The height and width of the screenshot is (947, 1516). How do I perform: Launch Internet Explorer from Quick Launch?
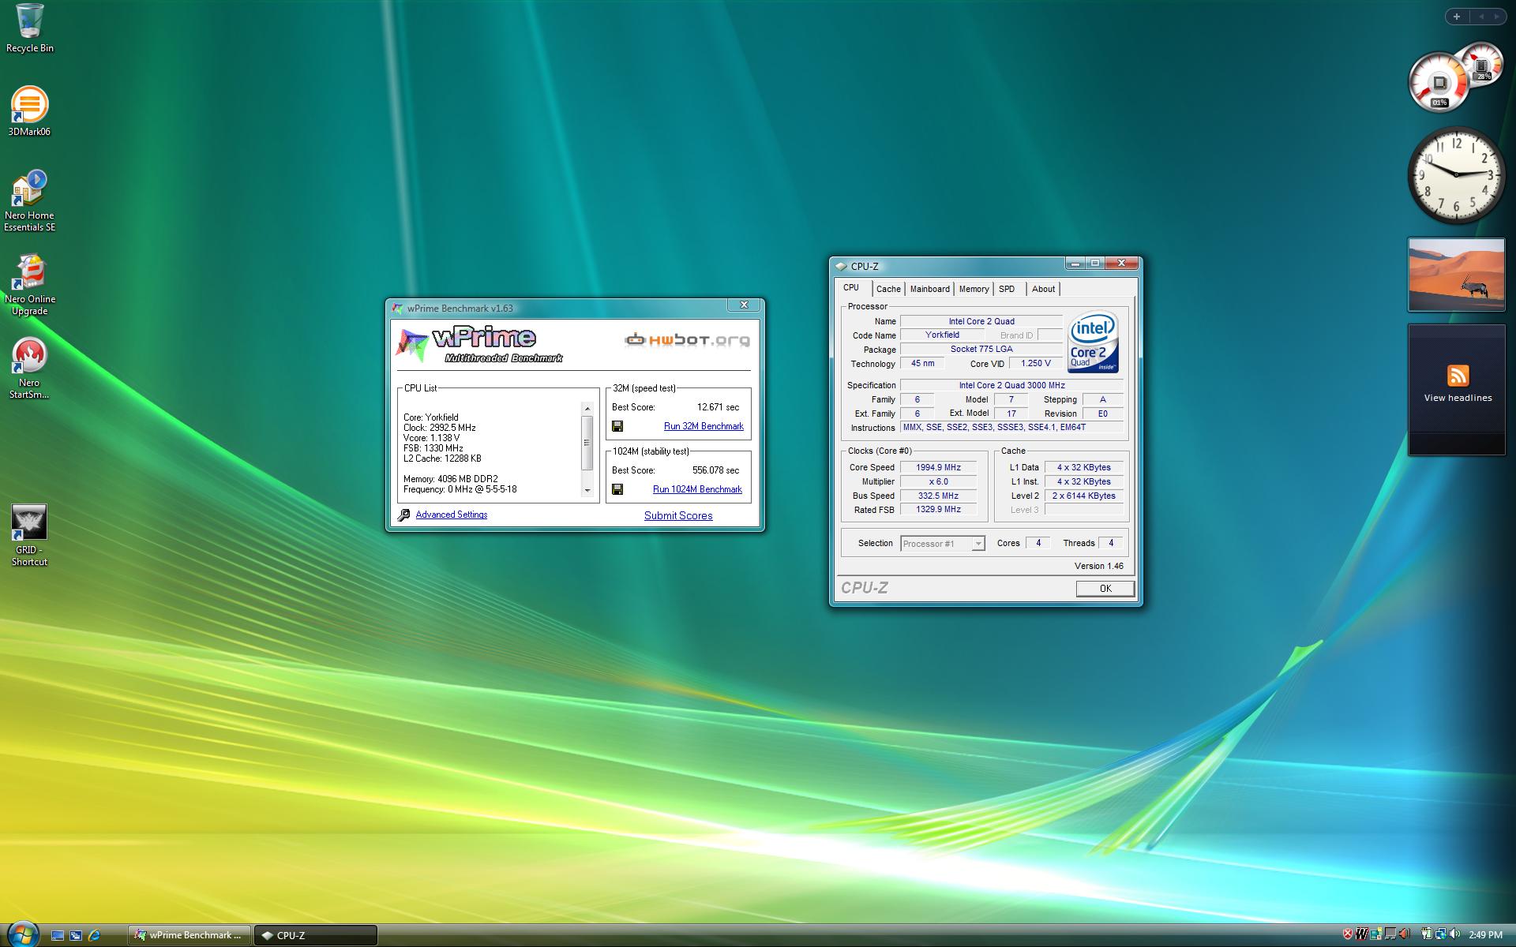pyautogui.click(x=95, y=935)
